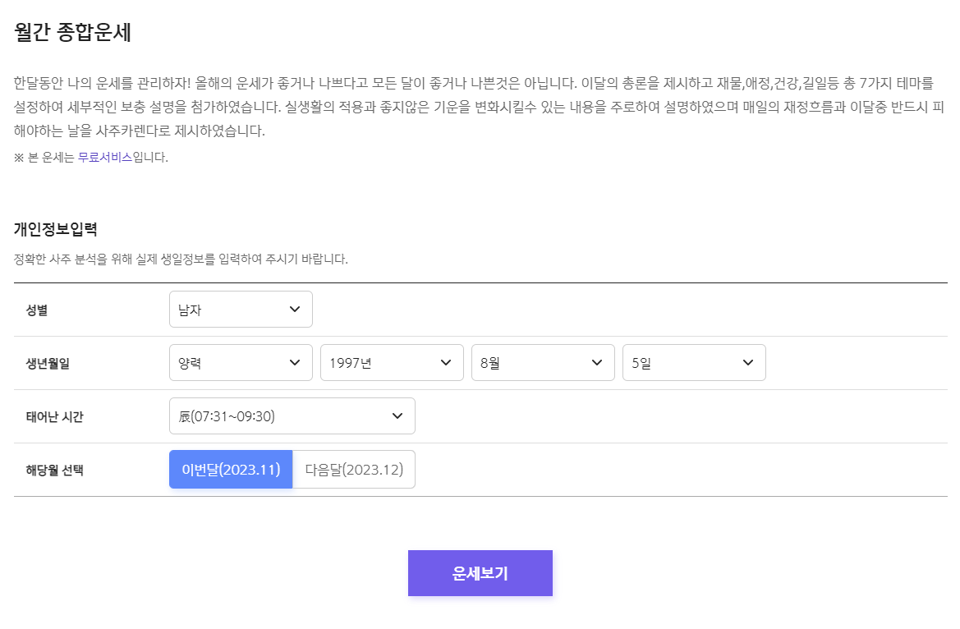Screen dimensions: 960x629
Task: Click the chevron on the 8월 month dropdown
Action: (598, 362)
